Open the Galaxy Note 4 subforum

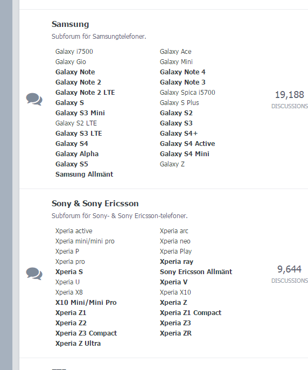183,72
